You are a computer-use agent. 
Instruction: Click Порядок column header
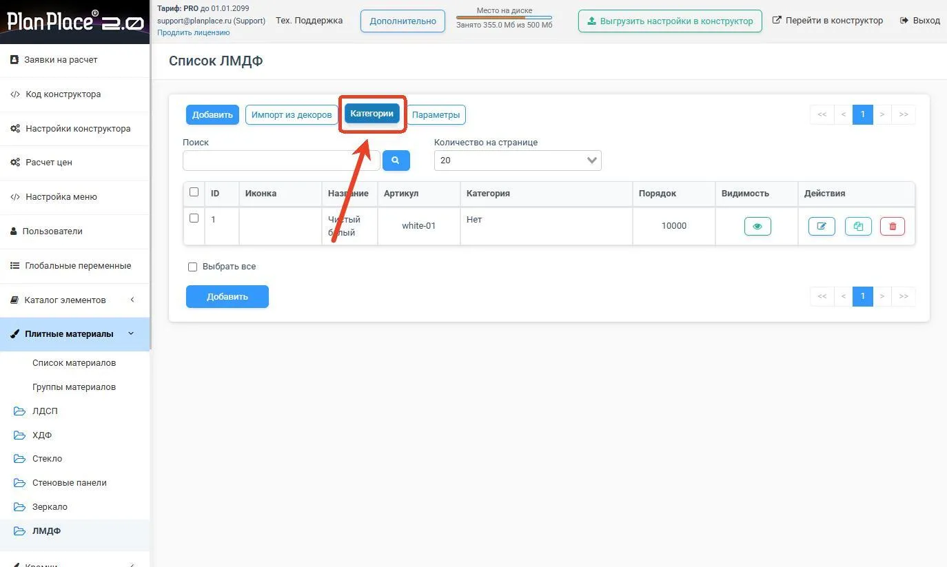673,194
